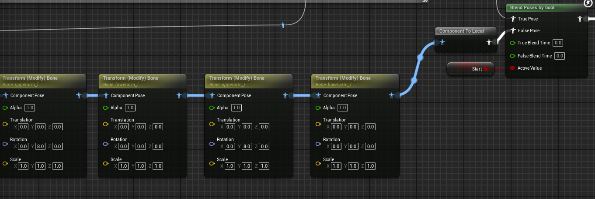Click the Start variable node
Image resolution: width=595 pixels, height=199 pixels.
click(x=470, y=69)
